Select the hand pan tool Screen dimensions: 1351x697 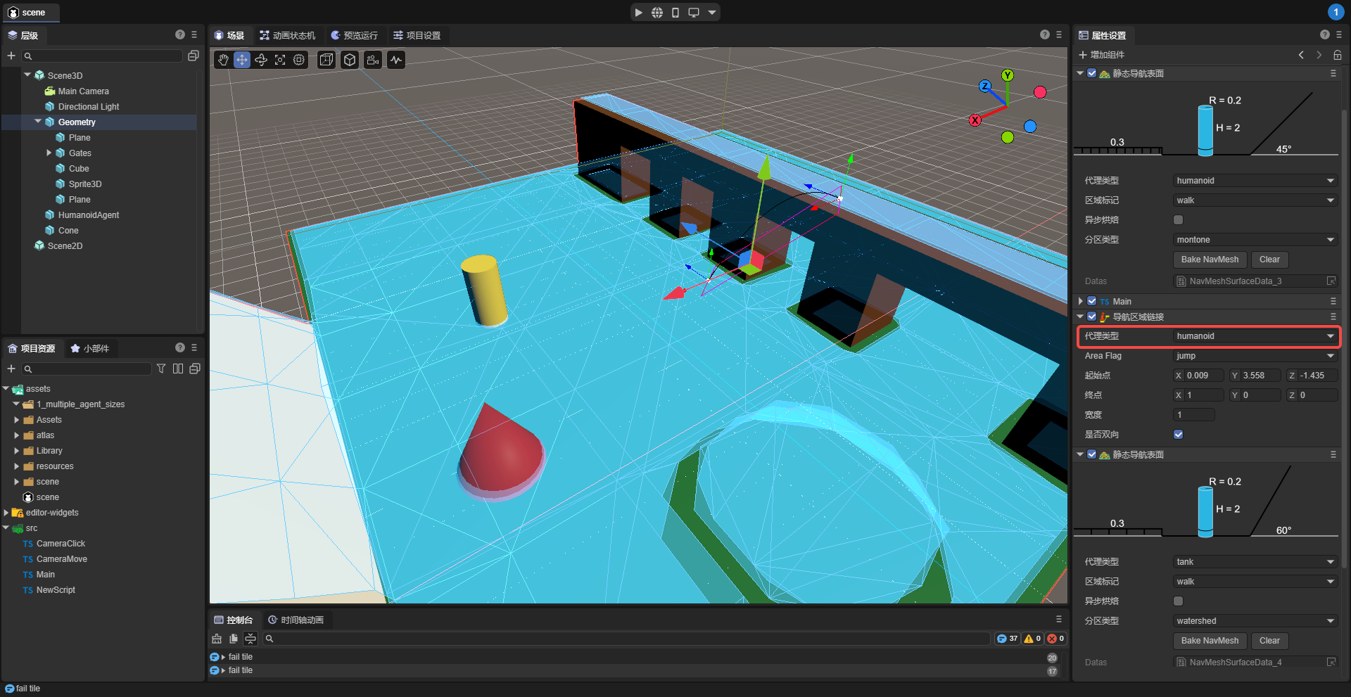pos(223,60)
